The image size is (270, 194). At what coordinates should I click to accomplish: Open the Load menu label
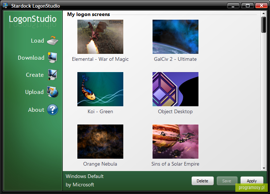[x=37, y=41]
